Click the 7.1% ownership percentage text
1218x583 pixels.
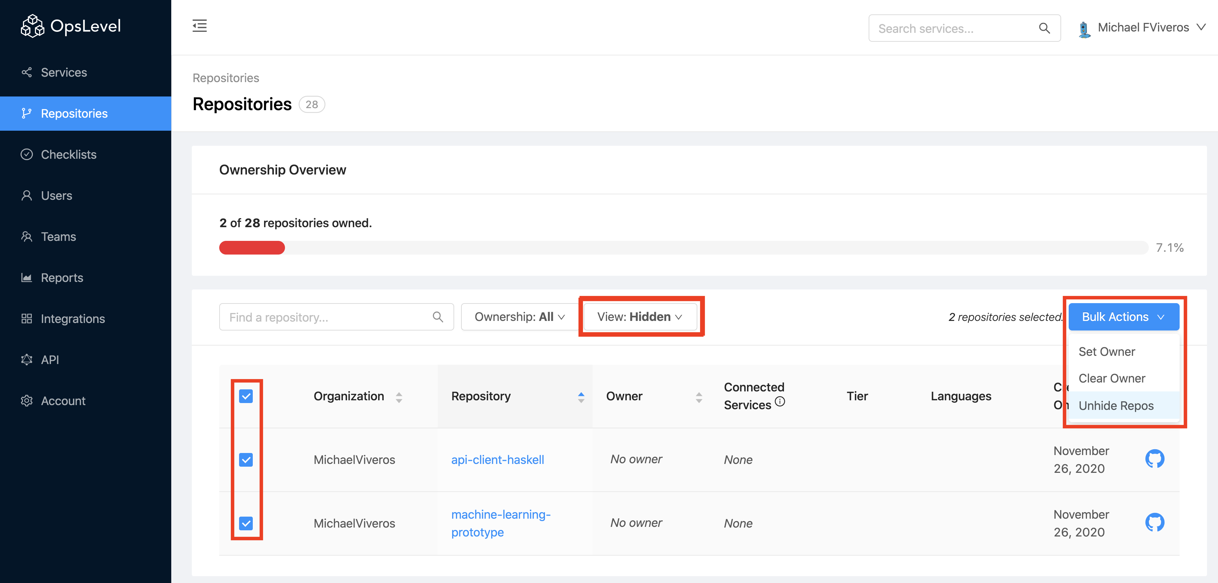tap(1169, 248)
